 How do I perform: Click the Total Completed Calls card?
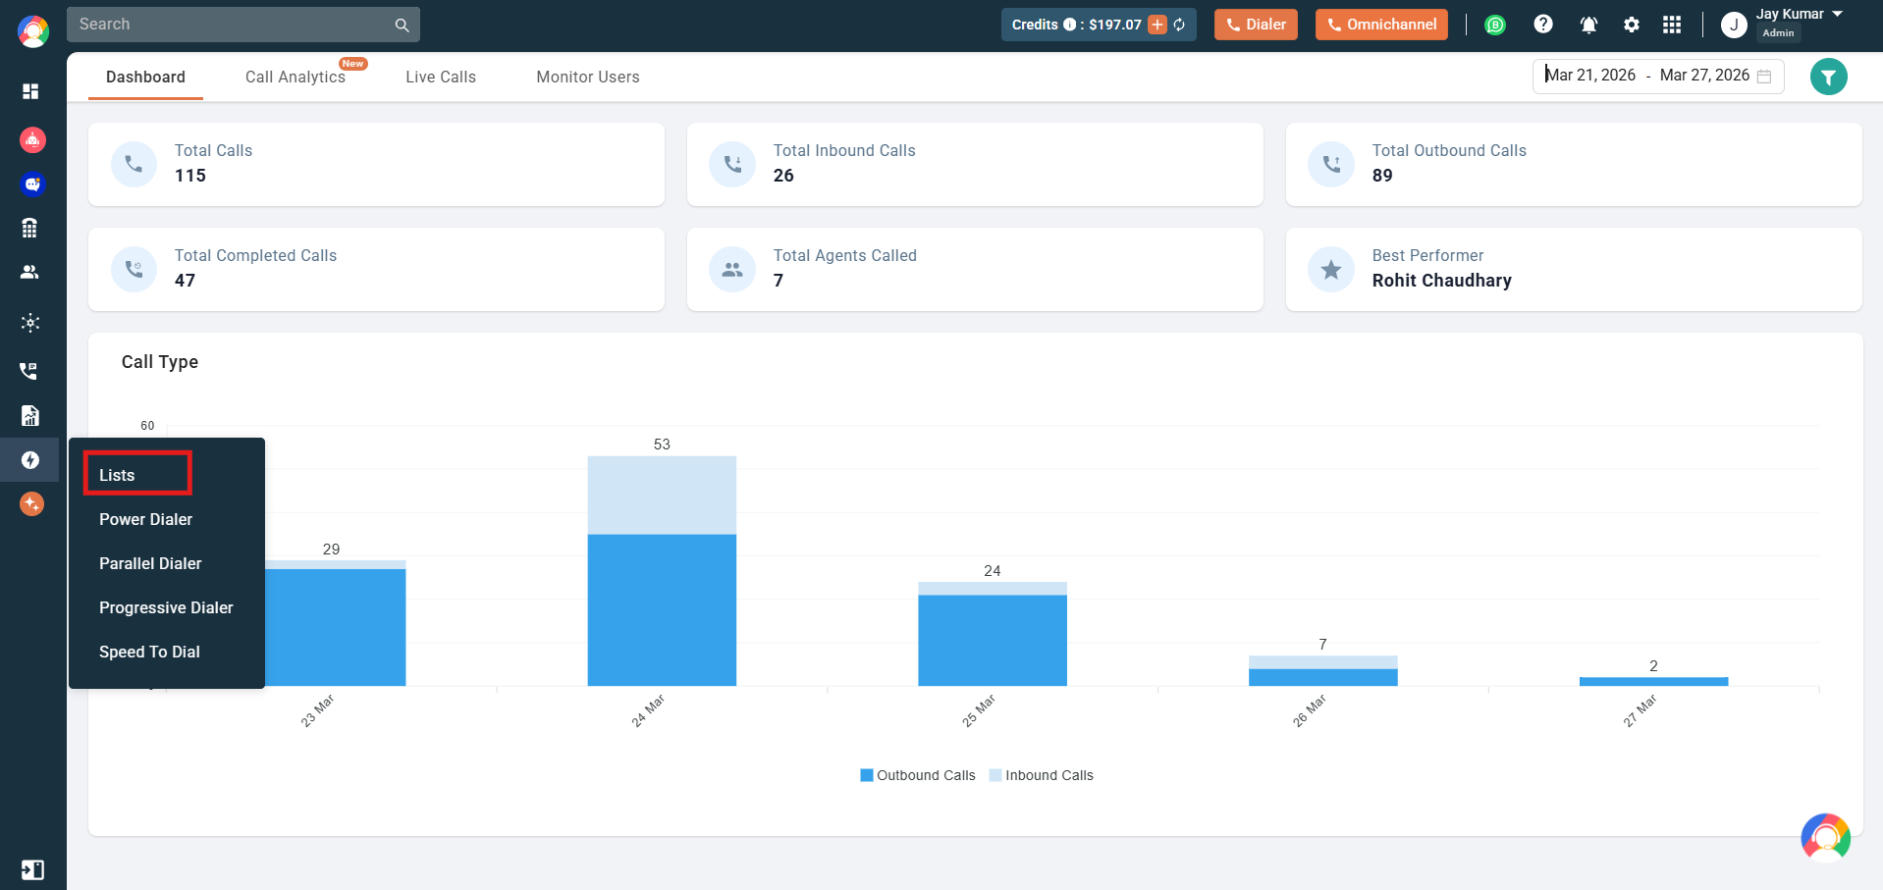pyautogui.click(x=376, y=269)
